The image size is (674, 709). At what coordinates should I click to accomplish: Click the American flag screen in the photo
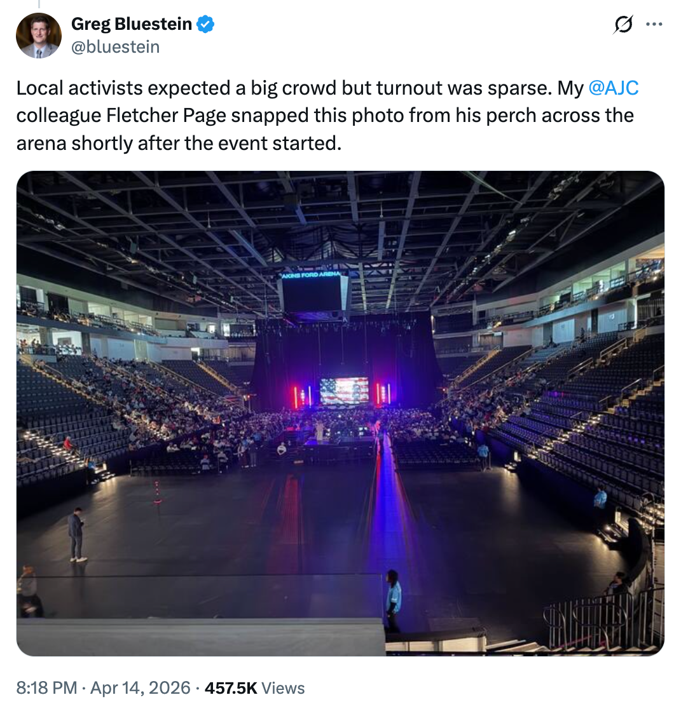point(344,391)
